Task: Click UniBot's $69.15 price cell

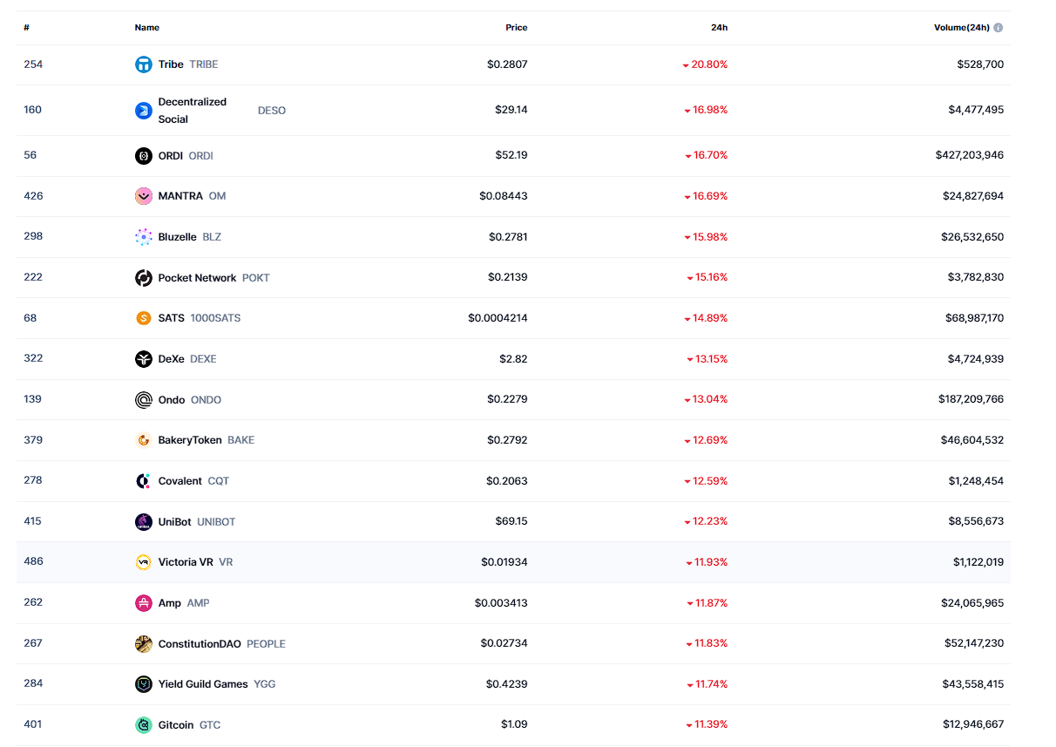Action: [x=511, y=521]
